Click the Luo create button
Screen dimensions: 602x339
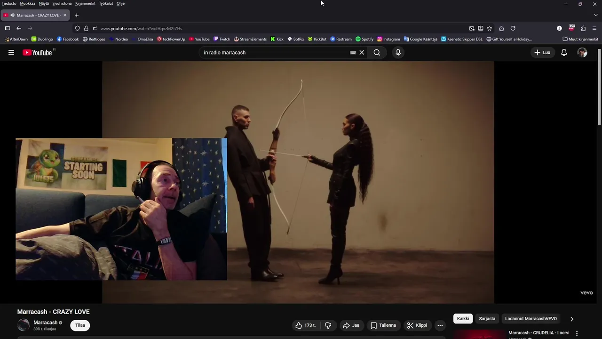542,52
